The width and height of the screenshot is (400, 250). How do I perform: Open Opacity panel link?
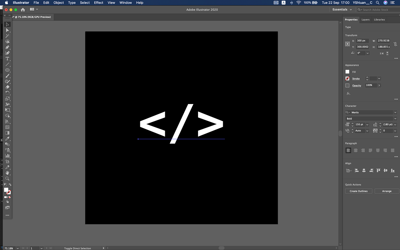pyautogui.click(x=357, y=86)
